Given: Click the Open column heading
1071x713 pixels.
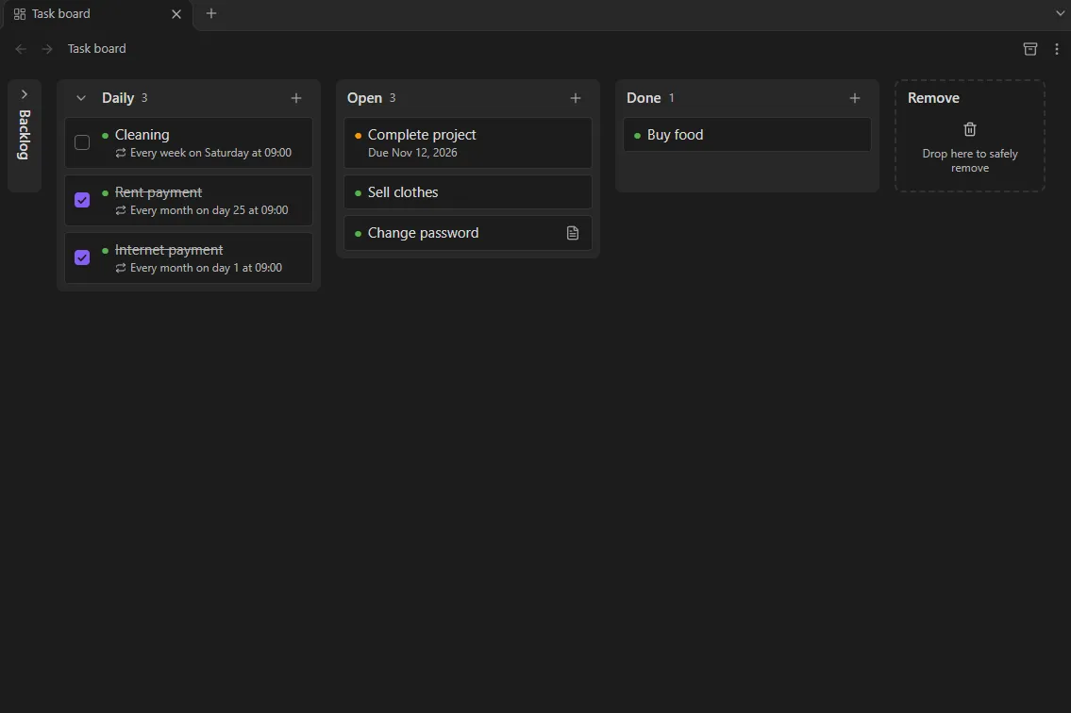Looking at the screenshot, I should pos(365,98).
